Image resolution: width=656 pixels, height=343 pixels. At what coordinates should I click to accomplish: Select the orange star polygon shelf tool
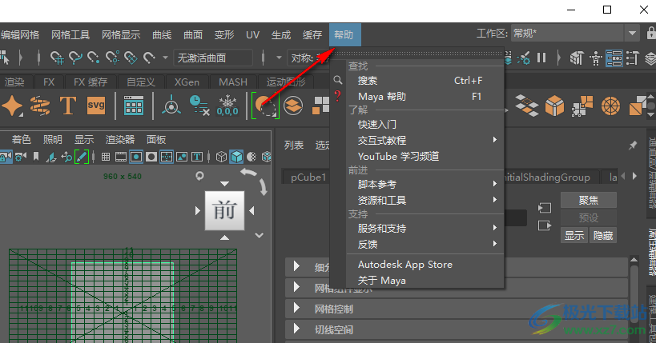tap(12, 106)
